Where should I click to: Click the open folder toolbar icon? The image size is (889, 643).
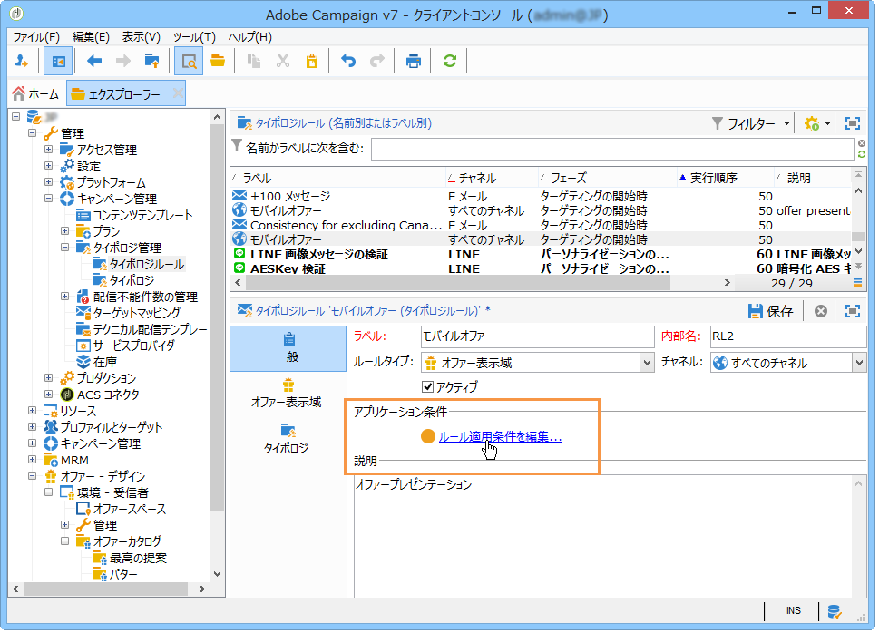pos(218,62)
